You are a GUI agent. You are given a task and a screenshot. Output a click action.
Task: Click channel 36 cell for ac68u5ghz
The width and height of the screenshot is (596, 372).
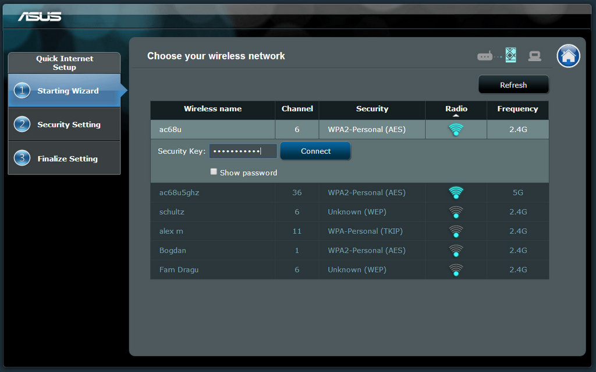point(297,193)
